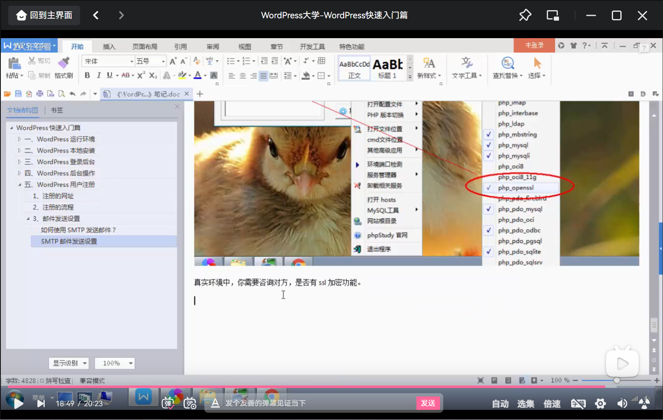Apply subscript with the X₂ icon
Image resolution: width=663 pixels, height=420 pixels.
pyautogui.click(x=153, y=75)
